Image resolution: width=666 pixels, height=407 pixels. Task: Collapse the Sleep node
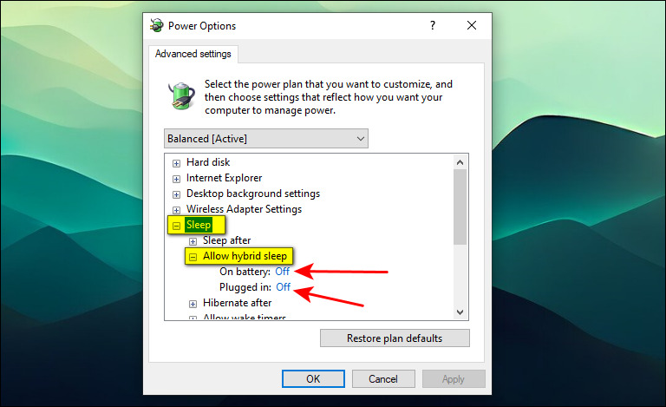pyautogui.click(x=176, y=226)
